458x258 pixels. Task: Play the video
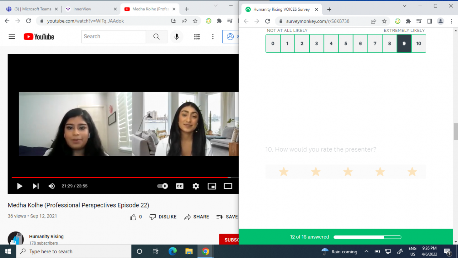[x=20, y=186]
